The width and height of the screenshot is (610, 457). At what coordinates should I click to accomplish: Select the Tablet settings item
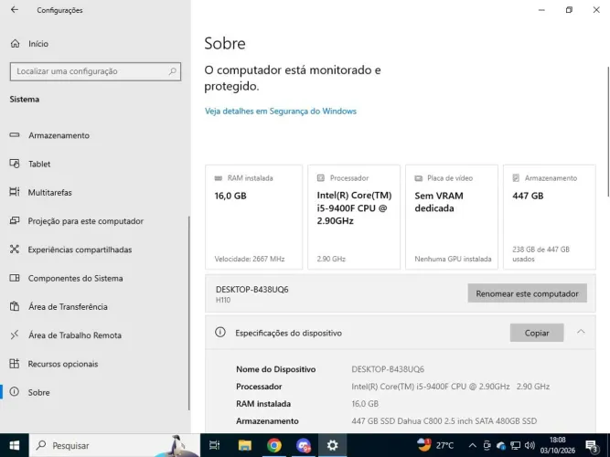click(39, 164)
